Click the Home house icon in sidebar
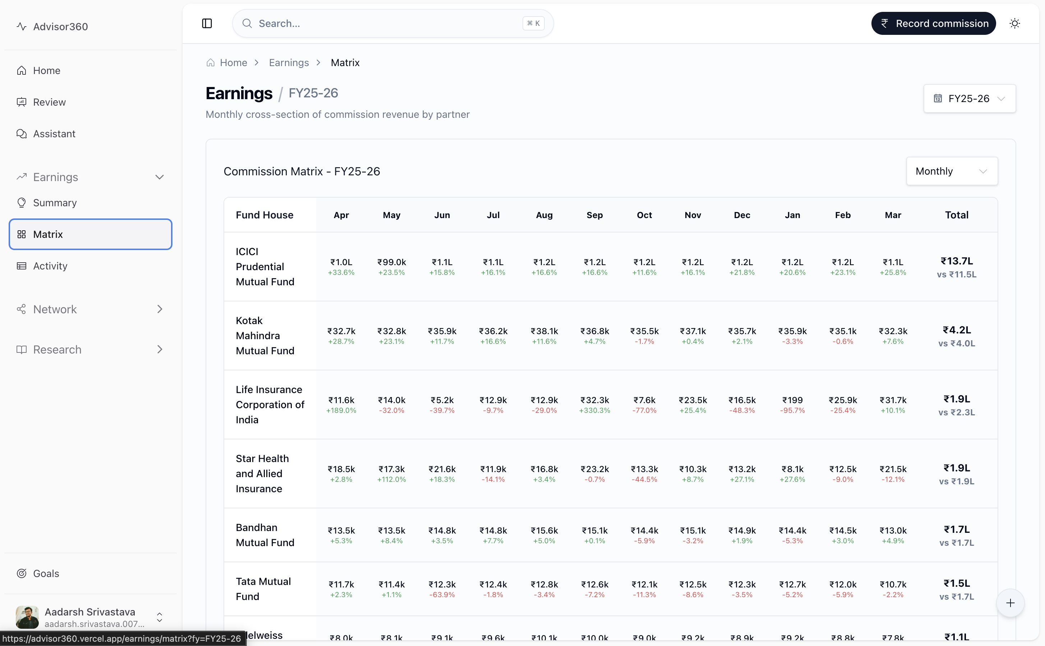Viewport: 1045px width, 646px height. pyautogui.click(x=21, y=70)
